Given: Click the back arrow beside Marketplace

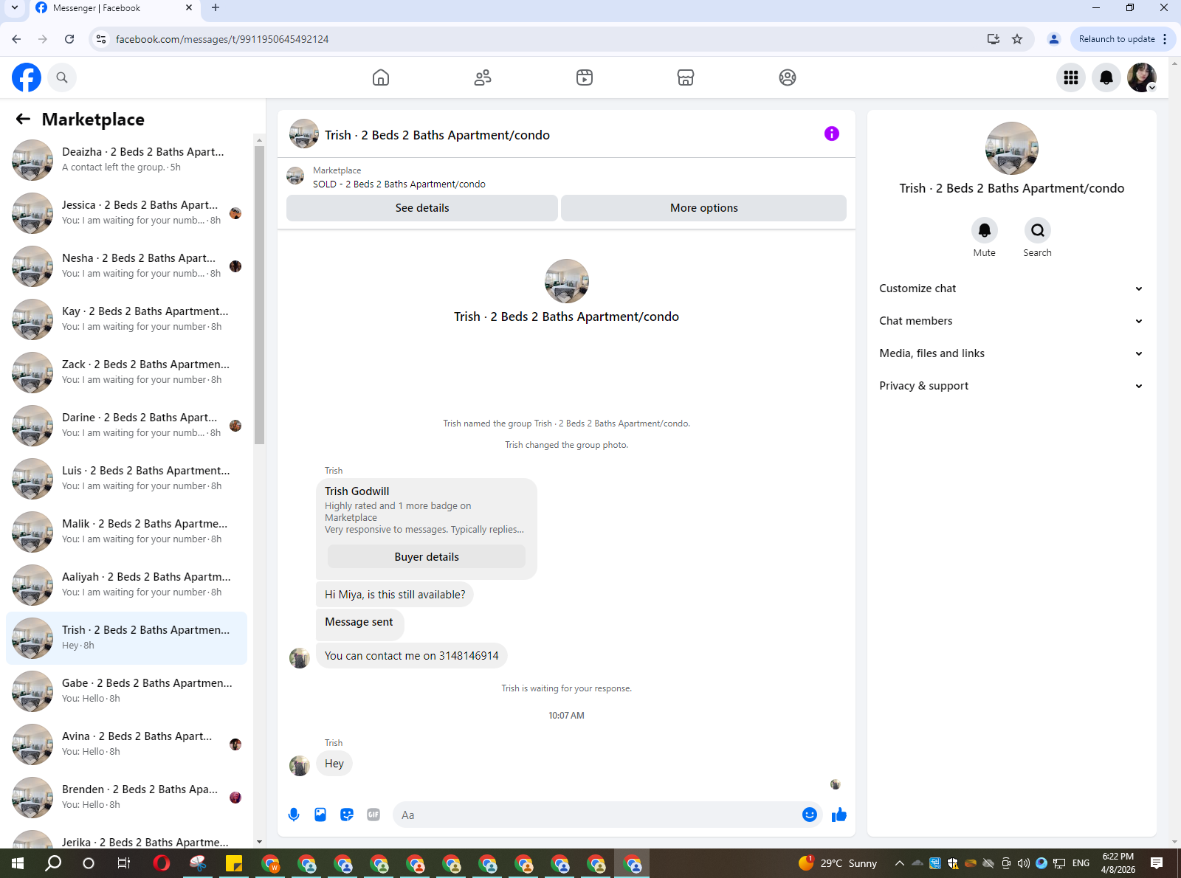Looking at the screenshot, I should point(24,119).
